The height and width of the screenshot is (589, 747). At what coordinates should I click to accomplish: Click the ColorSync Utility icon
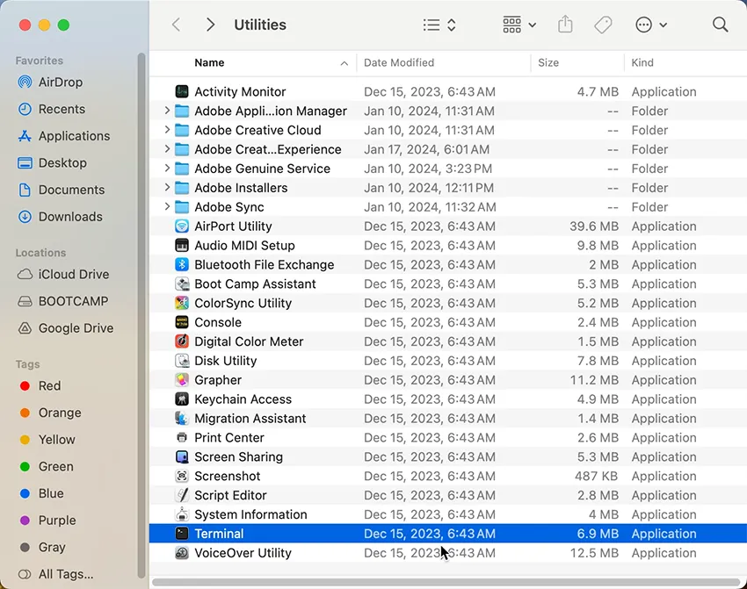(182, 303)
